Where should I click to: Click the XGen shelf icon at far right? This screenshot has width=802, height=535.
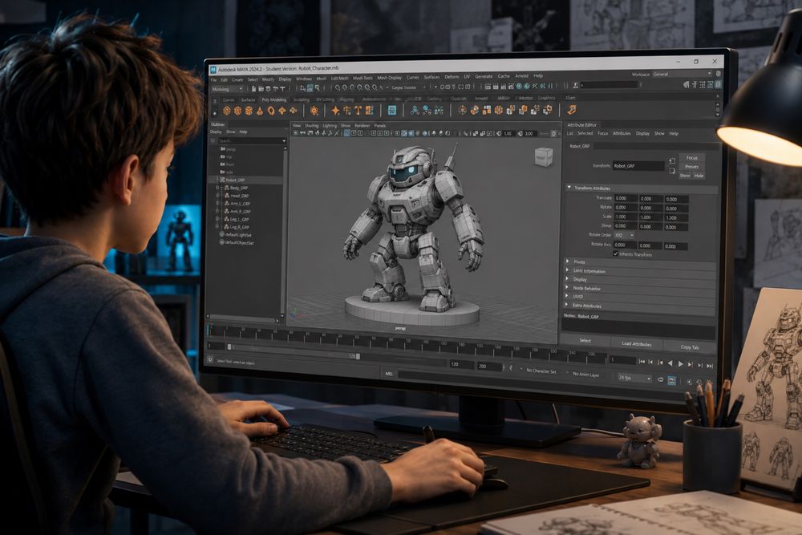click(571, 109)
